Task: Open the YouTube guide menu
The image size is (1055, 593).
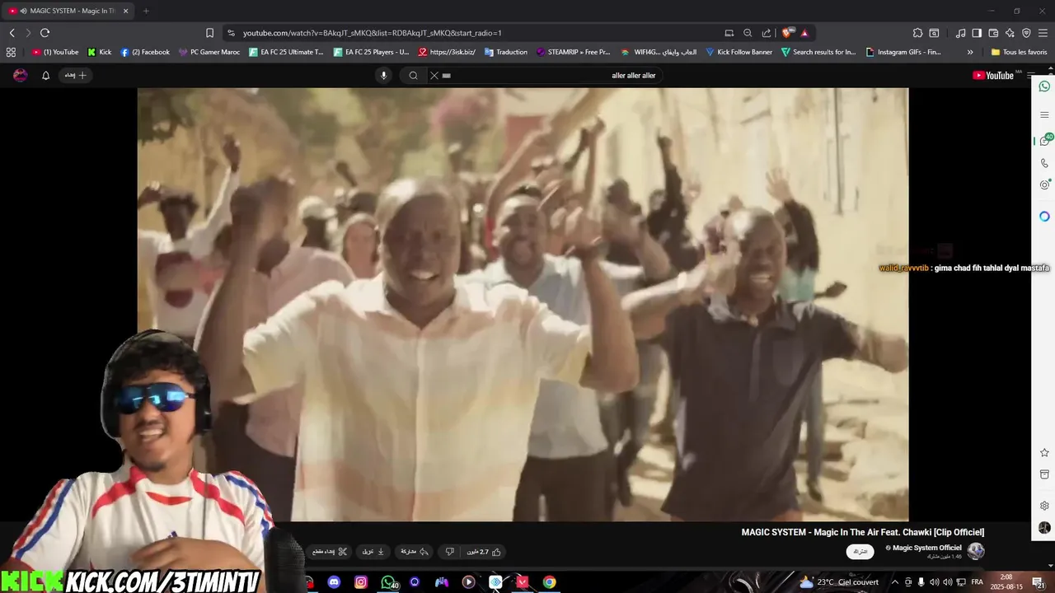Action: [1030, 75]
